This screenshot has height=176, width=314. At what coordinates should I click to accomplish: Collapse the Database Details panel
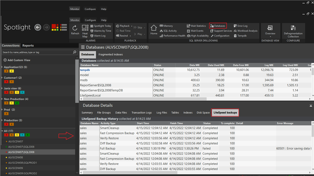click(x=311, y=106)
